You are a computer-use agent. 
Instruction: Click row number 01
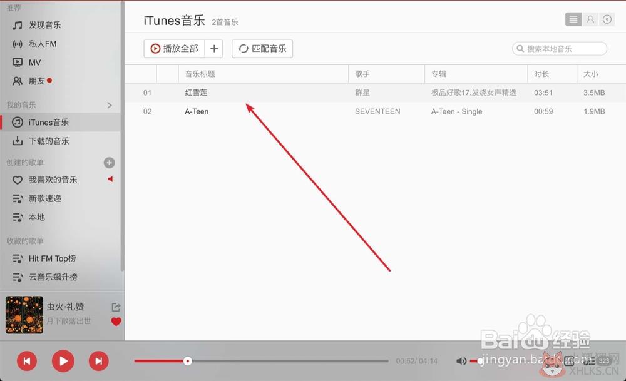click(147, 93)
